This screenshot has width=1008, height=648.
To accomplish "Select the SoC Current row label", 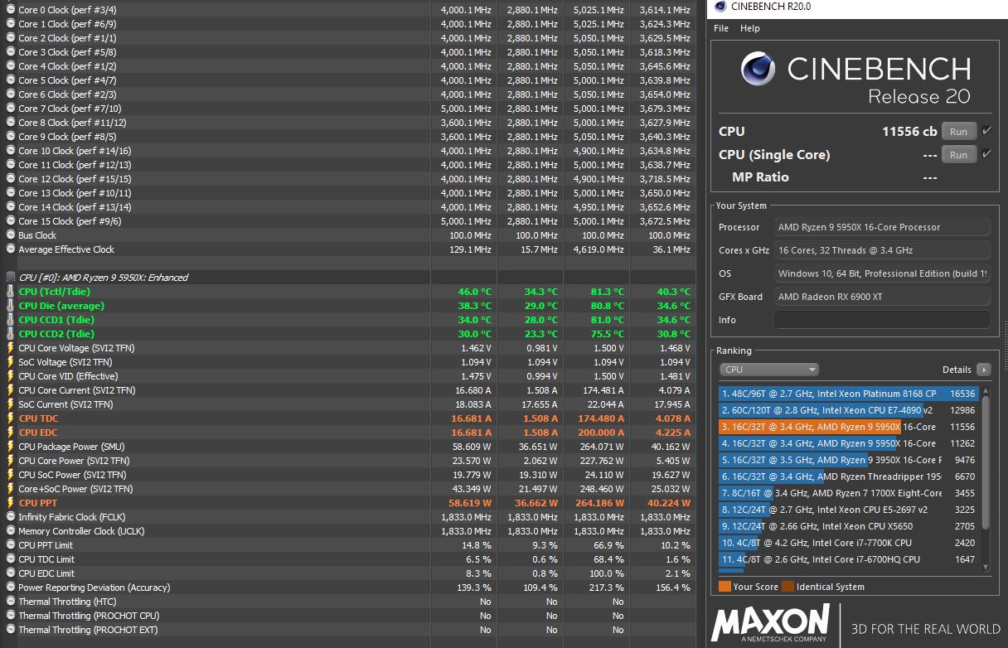I will [x=65, y=404].
